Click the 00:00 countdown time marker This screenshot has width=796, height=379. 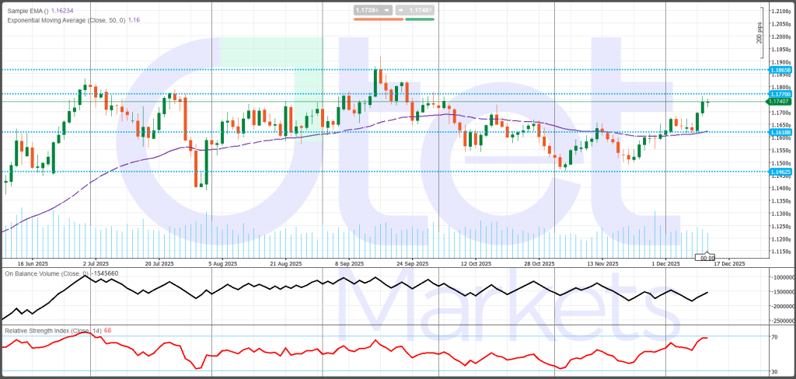[707, 257]
